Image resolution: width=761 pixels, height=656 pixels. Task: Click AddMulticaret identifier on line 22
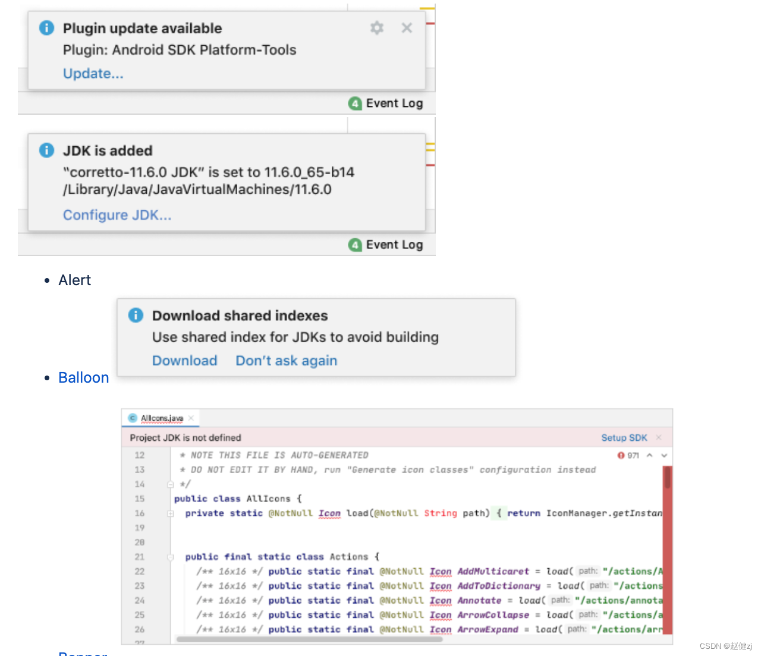493,572
